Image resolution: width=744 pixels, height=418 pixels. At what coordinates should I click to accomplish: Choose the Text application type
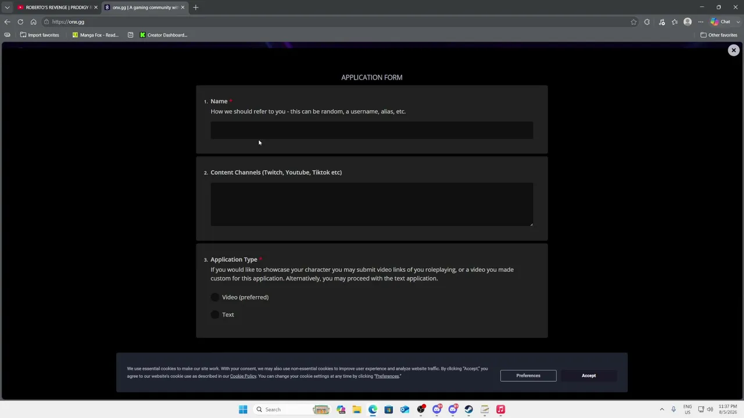pyautogui.click(x=215, y=315)
